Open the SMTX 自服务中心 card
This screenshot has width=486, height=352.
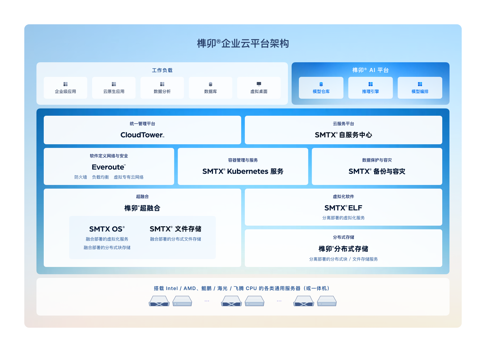tap(343, 130)
